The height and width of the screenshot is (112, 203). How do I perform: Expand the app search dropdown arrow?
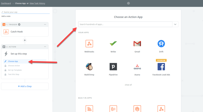175,24
